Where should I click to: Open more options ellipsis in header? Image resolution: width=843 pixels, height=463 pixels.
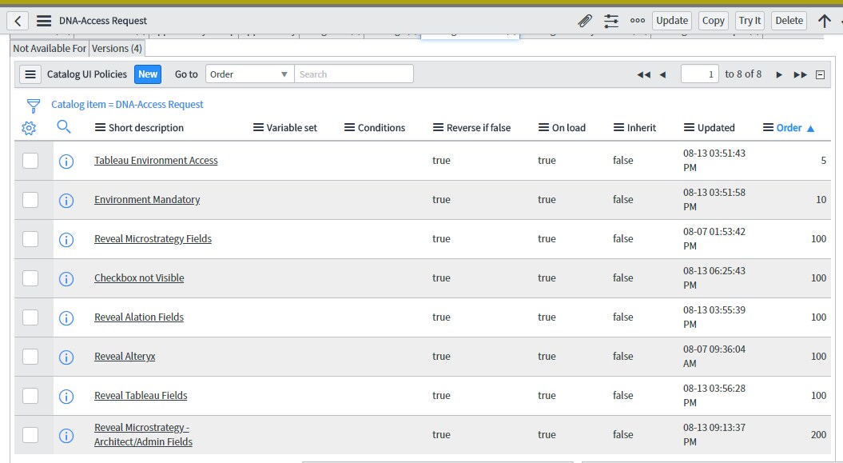click(638, 21)
